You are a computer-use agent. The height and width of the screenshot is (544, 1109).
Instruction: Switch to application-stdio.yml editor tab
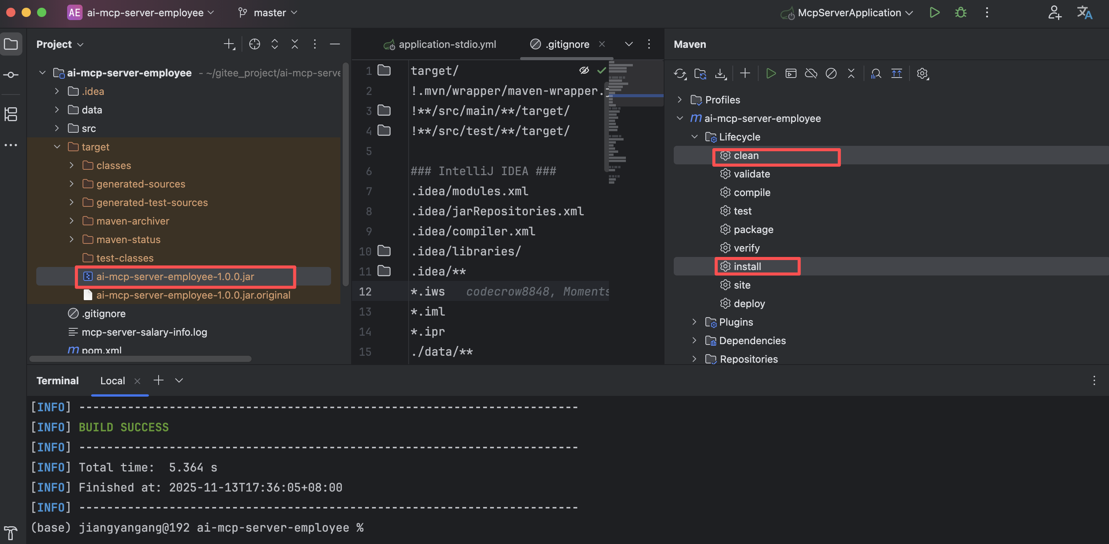(x=446, y=44)
